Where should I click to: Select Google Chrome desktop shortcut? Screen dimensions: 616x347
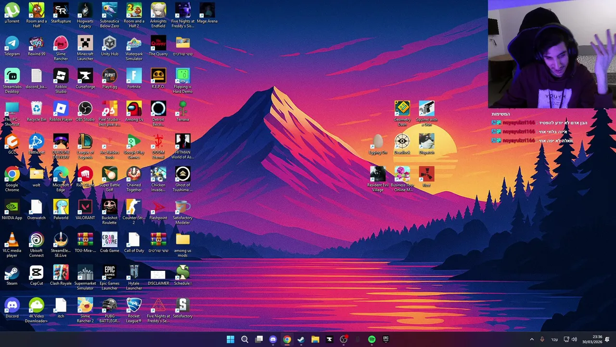tap(12, 179)
